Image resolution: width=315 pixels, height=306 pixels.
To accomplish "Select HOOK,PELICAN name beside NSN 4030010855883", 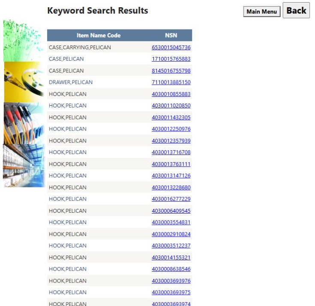I will 68,94.
